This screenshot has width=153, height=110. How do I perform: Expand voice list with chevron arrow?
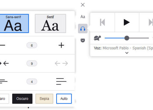tap(127, 53)
